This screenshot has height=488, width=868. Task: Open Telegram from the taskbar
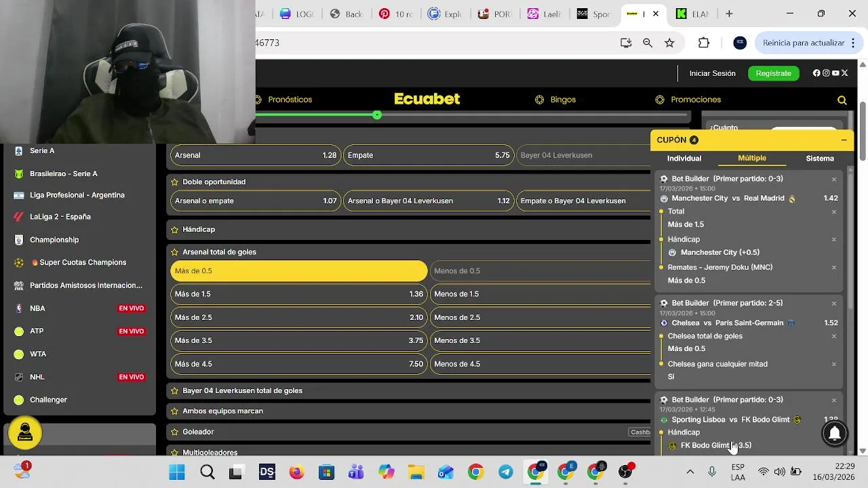505,472
